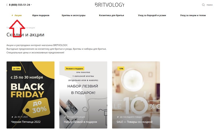Open the Акции menu item
This screenshot has height=132, width=214.
[18, 15]
